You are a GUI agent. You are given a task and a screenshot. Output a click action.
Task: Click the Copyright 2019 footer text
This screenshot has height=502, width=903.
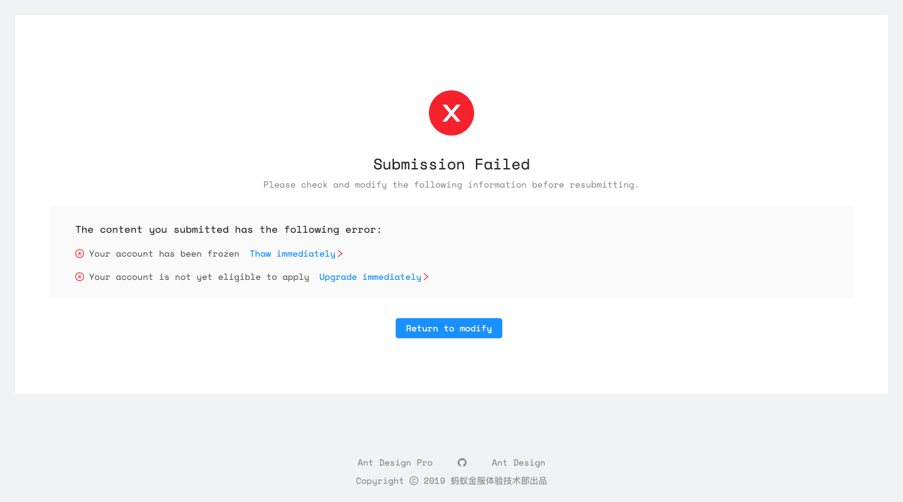(x=379, y=481)
